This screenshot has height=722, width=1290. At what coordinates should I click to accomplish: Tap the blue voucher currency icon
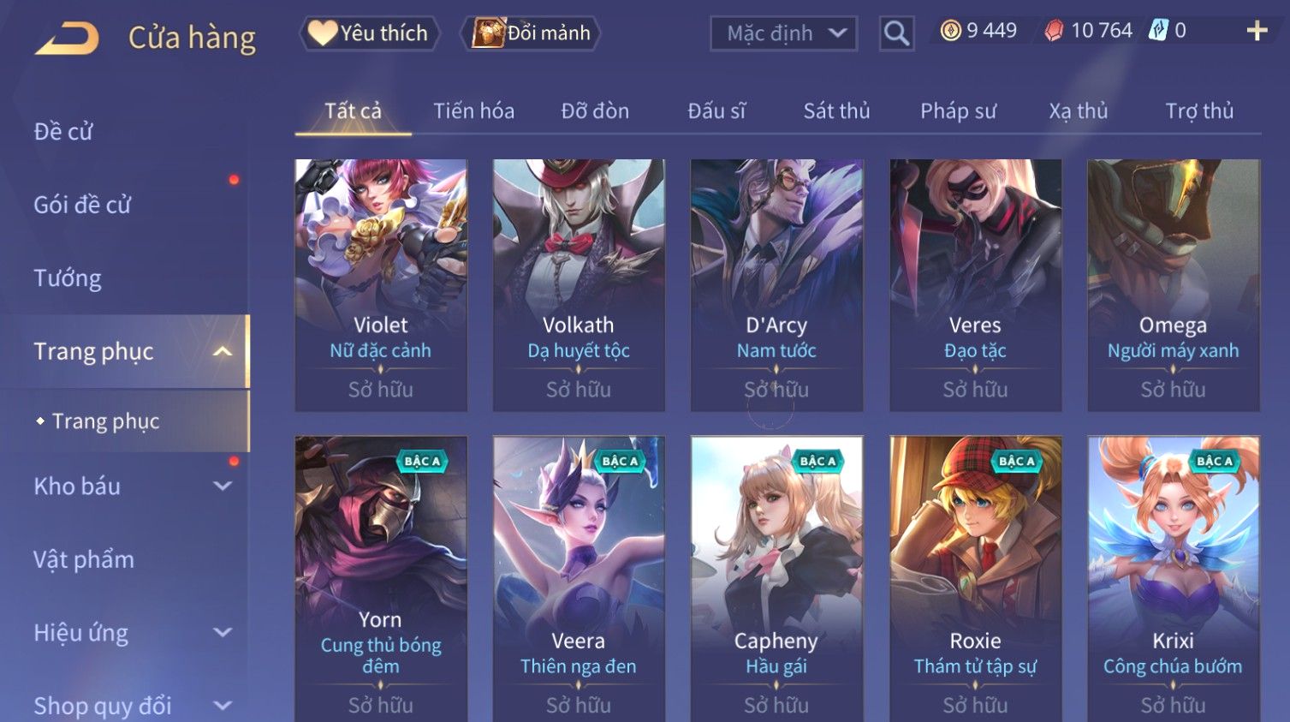(1158, 31)
